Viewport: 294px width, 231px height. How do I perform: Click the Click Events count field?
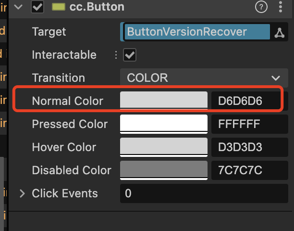click(204, 193)
